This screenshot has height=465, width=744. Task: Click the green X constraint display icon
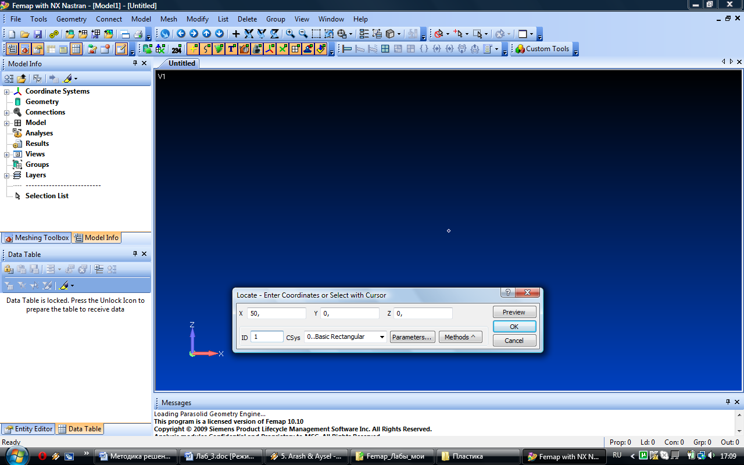(282, 49)
